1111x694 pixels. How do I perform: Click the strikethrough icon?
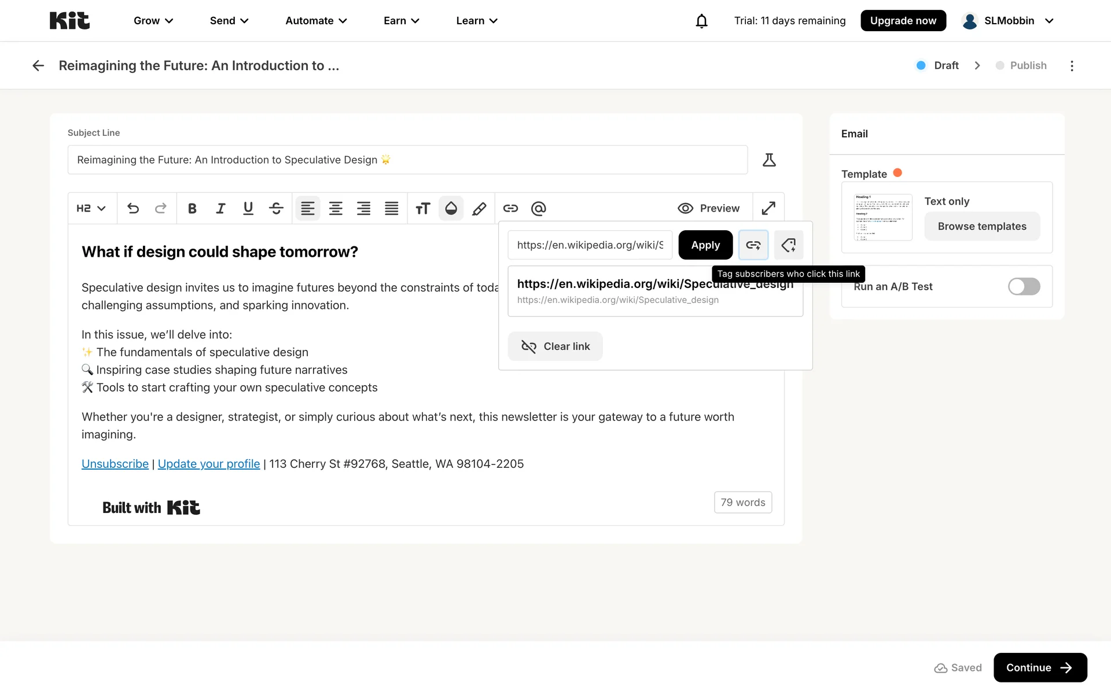(276, 208)
